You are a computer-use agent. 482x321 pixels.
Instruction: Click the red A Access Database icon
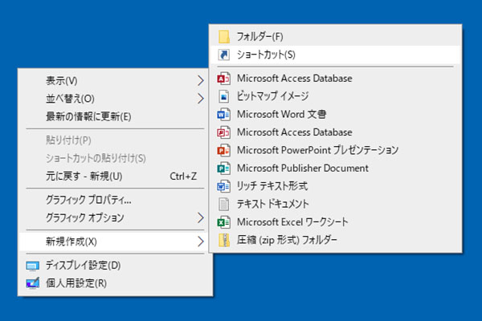click(x=223, y=79)
